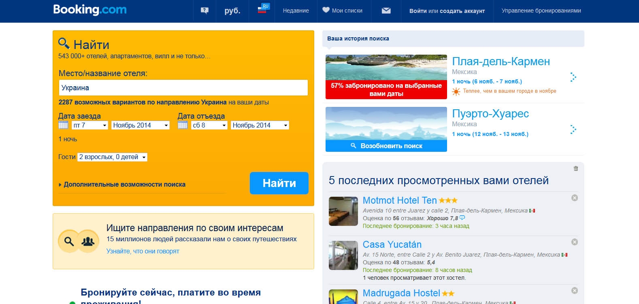The height and width of the screenshot is (304, 639).
Task: Click the Madrugada Hostel thumbnail photo
Action: 343,297
